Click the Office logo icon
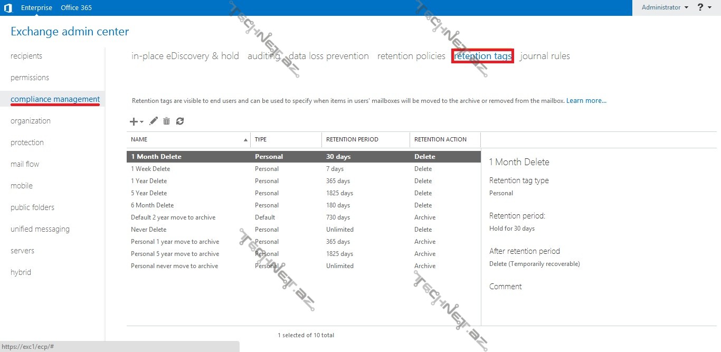721x352 pixels. coord(8,8)
